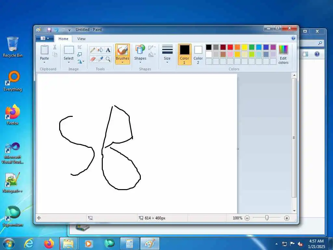The height and width of the screenshot is (250, 333).
Task: Click the search icon in background window
Action: coord(320,43)
